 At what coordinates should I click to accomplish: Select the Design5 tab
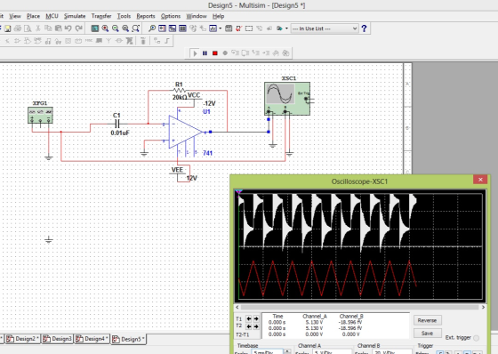pos(129,339)
